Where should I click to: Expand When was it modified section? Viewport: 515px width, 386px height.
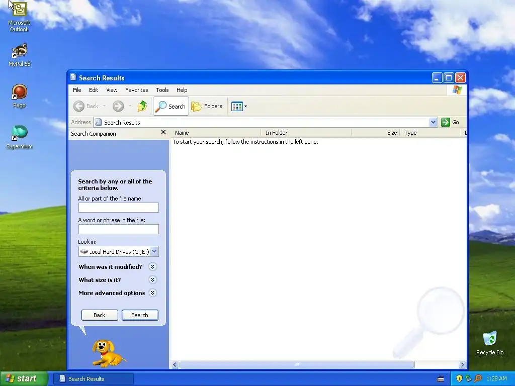[x=152, y=266]
